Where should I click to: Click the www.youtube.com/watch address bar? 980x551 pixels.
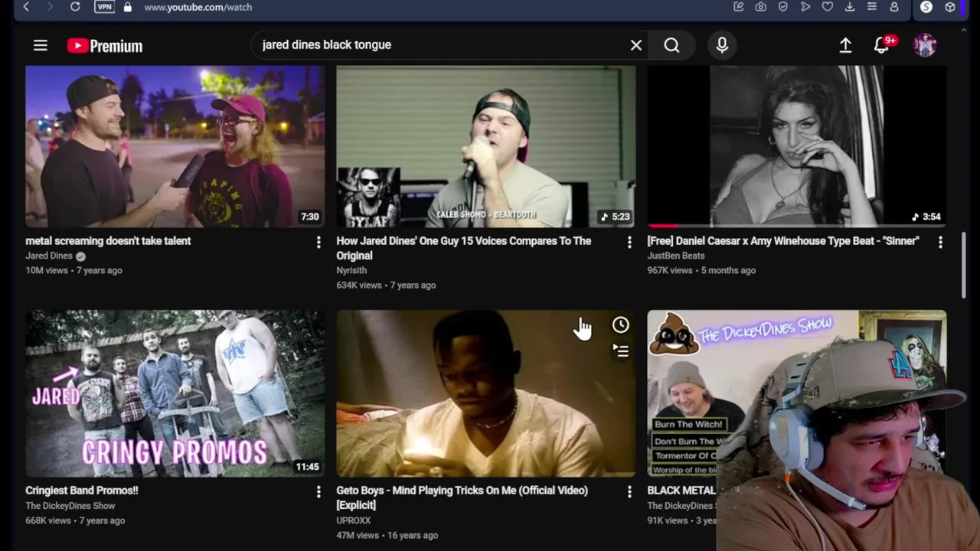coord(198,7)
